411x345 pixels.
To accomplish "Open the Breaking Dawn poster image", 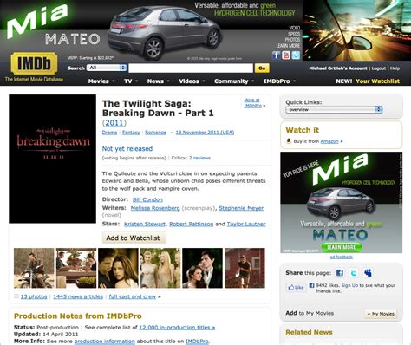I will [52, 159].
